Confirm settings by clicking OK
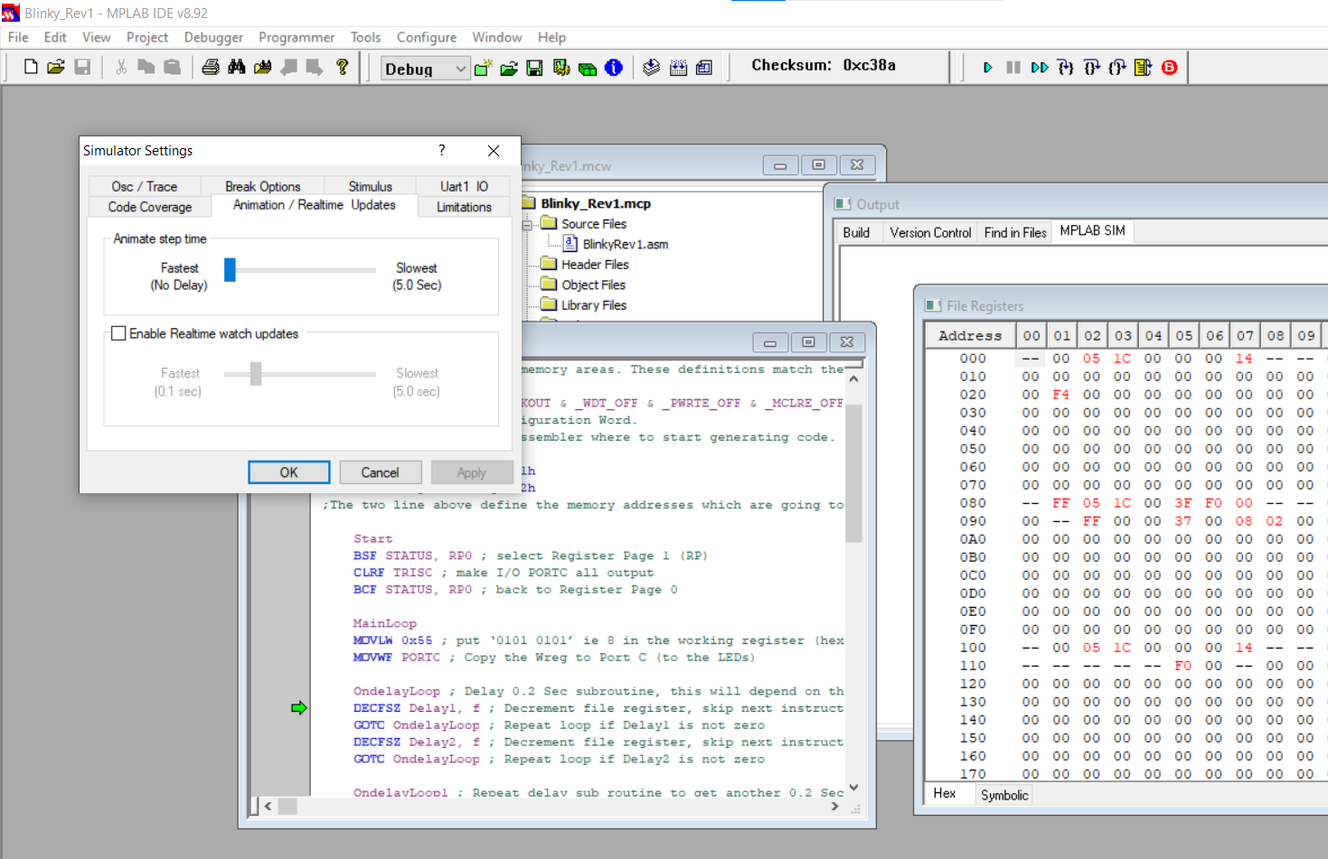1328x859 pixels. coord(288,472)
